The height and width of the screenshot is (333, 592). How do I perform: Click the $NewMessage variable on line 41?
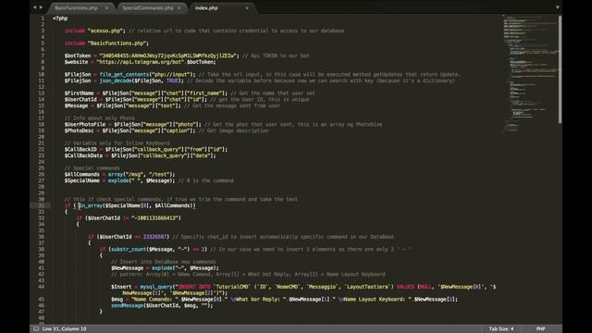coord(128,268)
